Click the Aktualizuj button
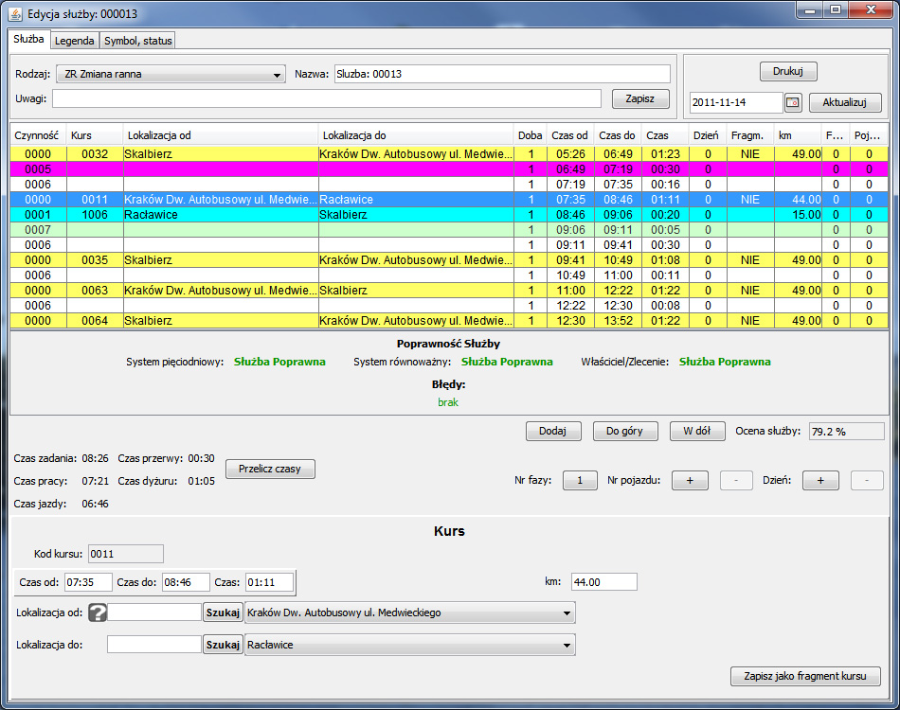Screen dimensions: 900x710 click(845, 102)
